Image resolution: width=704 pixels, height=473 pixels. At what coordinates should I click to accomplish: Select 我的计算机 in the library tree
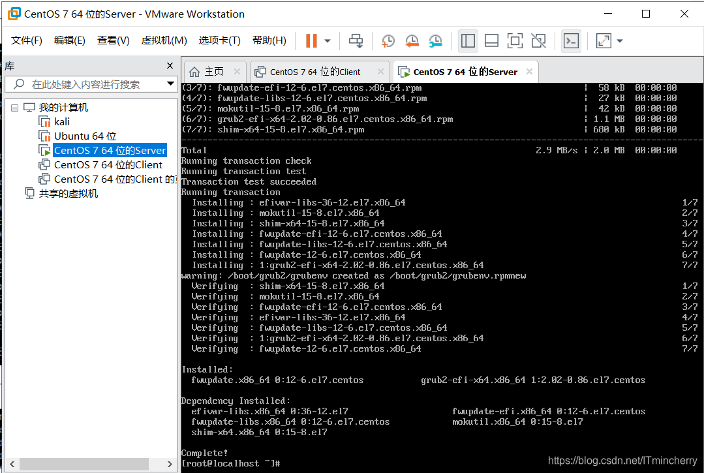click(63, 108)
